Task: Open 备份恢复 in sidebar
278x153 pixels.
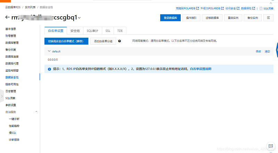Action: pyautogui.click(x=11, y=49)
